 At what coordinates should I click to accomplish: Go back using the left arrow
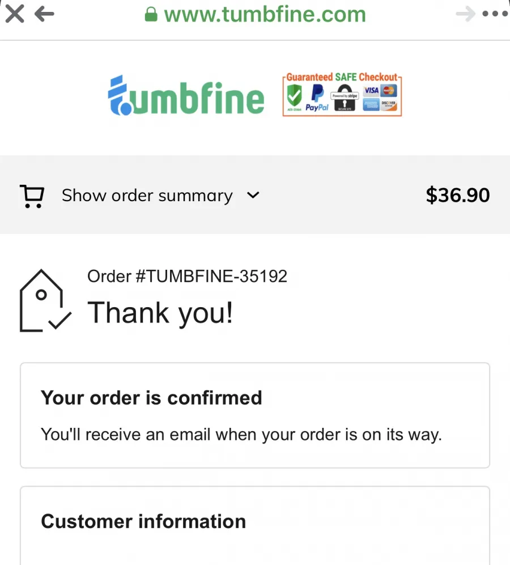pos(44,14)
